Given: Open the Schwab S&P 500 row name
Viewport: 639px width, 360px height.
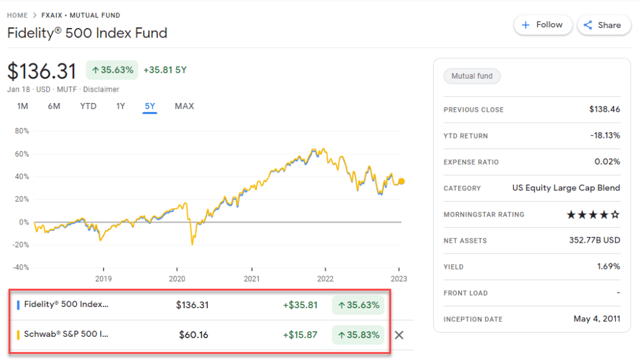Looking at the screenshot, I should (x=66, y=334).
